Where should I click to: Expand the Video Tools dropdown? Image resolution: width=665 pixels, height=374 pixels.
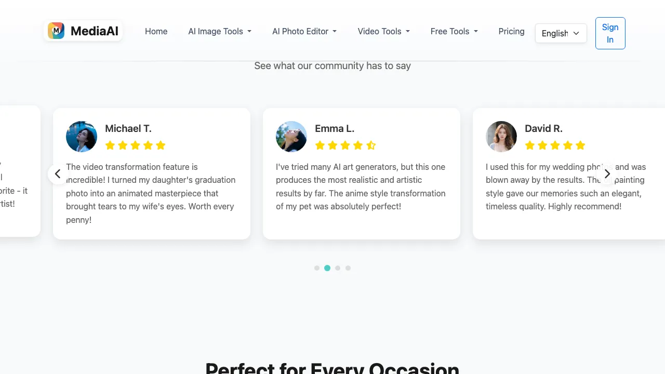(383, 31)
